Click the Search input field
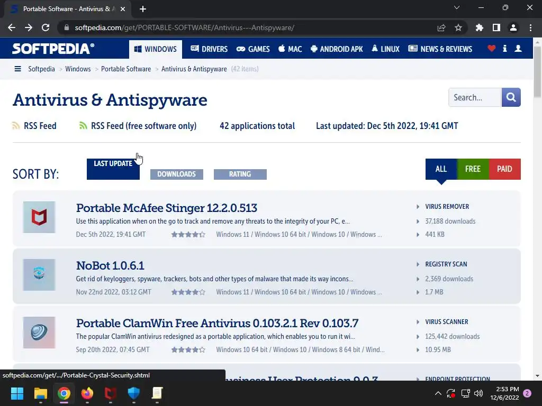 coord(475,97)
